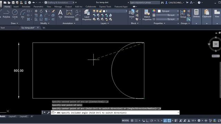
Task: Switch to the Layout1 tab
Action: click(12, 116)
